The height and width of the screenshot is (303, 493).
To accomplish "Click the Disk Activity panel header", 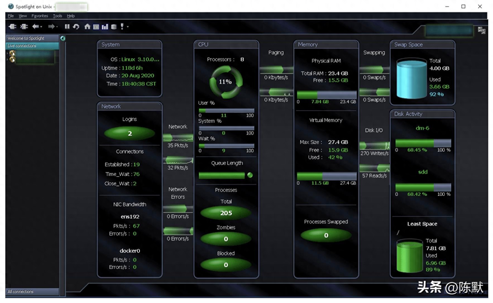I will coord(422,114).
